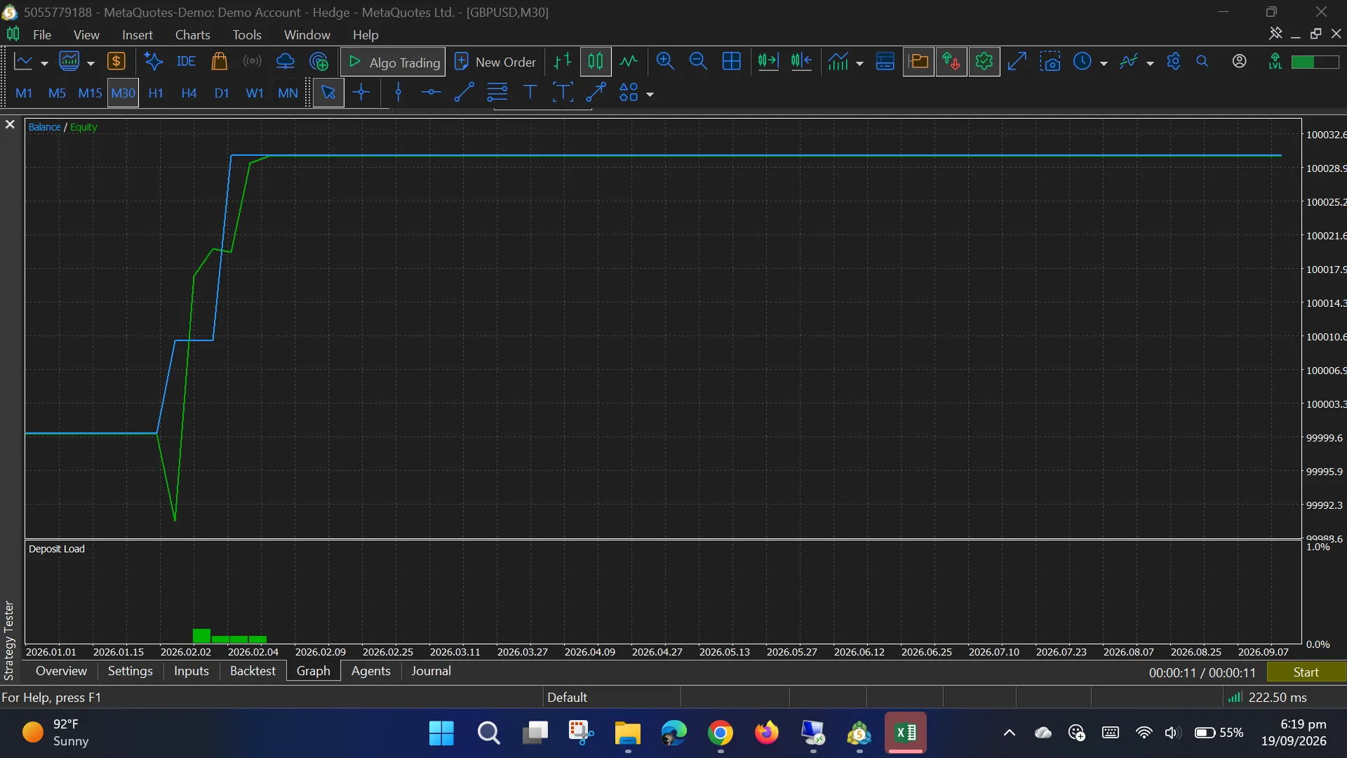The width and height of the screenshot is (1347, 758).
Task: Expand the chart templates dropdown arrow
Action: coord(1149,63)
